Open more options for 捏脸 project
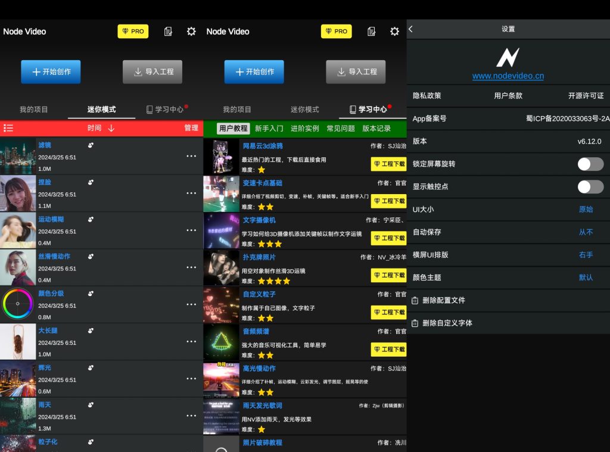 pyautogui.click(x=191, y=193)
